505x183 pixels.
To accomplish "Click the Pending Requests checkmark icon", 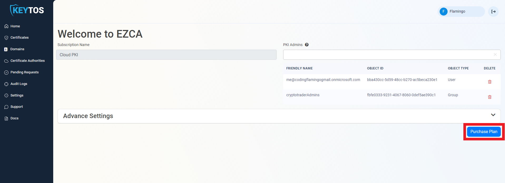I will [6, 72].
